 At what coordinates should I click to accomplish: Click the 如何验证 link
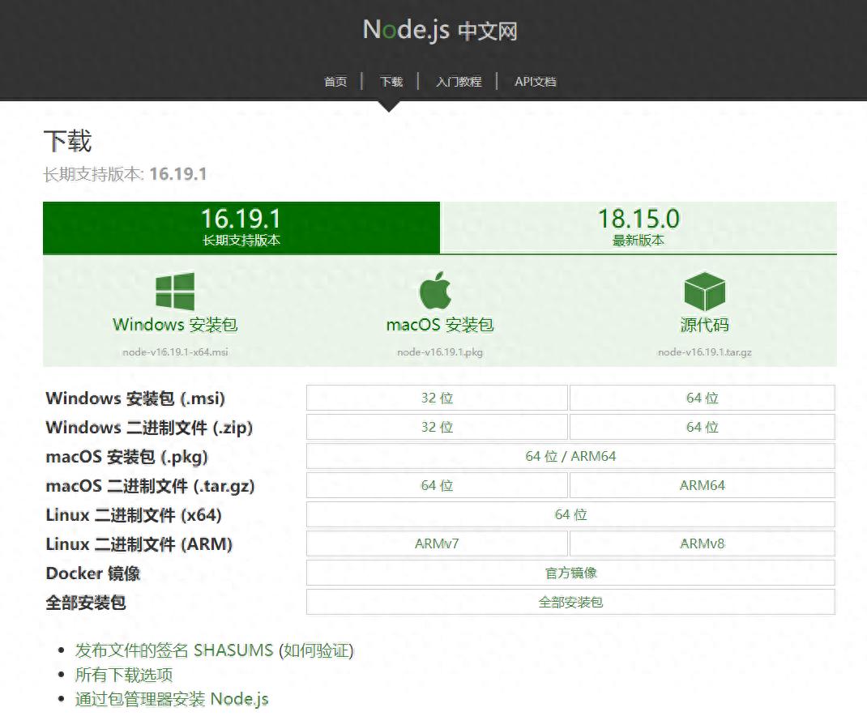(x=316, y=650)
